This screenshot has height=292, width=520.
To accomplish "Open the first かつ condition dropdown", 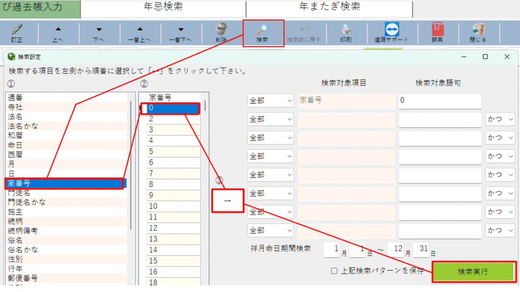I will pyautogui.click(x=500, y=119).
